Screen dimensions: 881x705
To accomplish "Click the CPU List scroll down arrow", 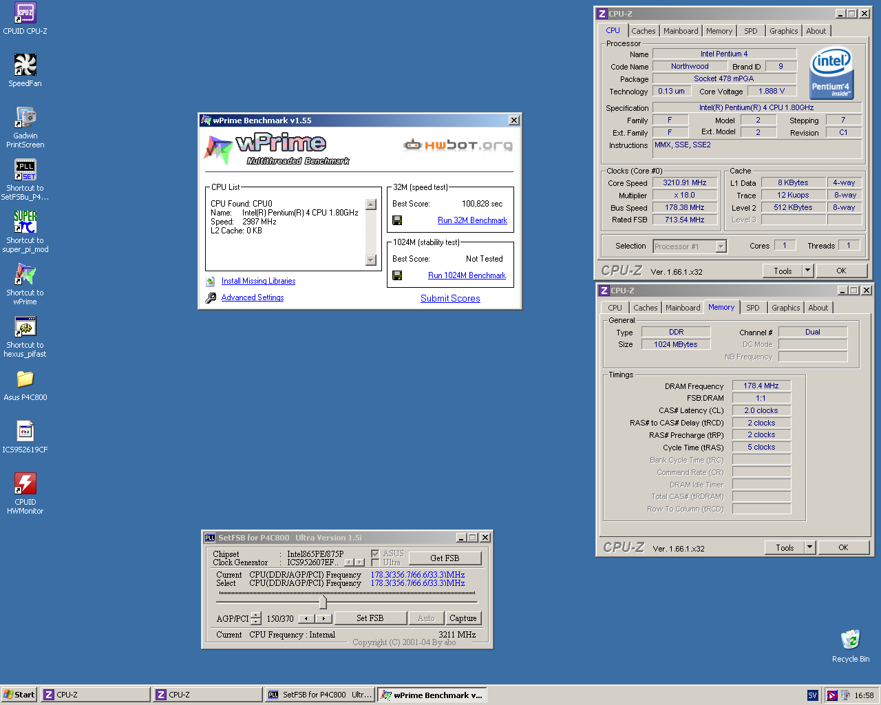I will point(371,260).
